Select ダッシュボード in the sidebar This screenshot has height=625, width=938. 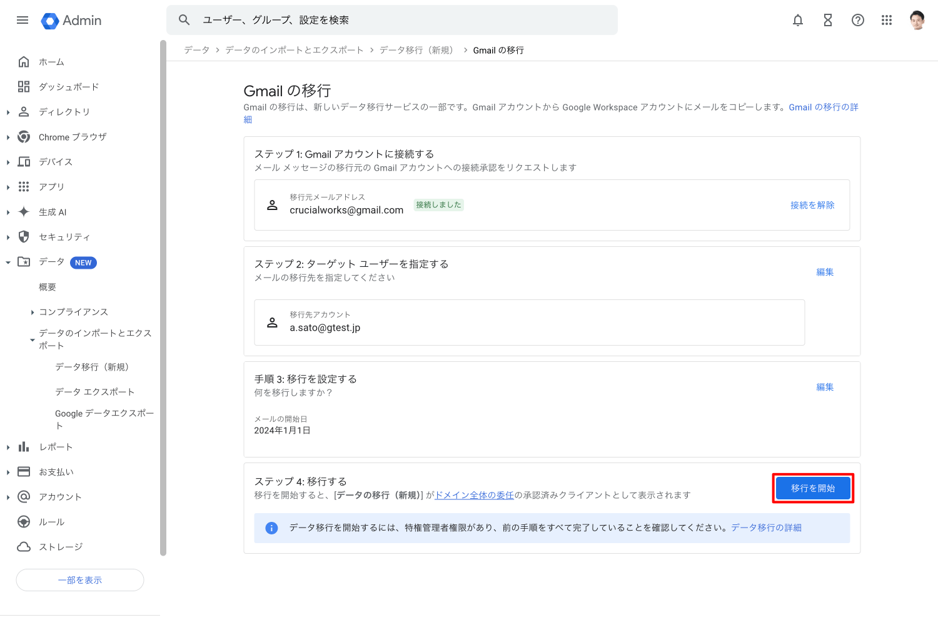[69, 87]
